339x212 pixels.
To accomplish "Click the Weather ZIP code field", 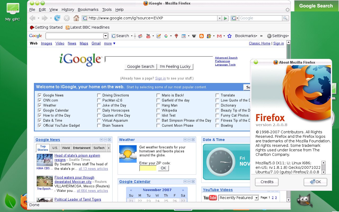I will pyautogui.click(x=148, y=168).
